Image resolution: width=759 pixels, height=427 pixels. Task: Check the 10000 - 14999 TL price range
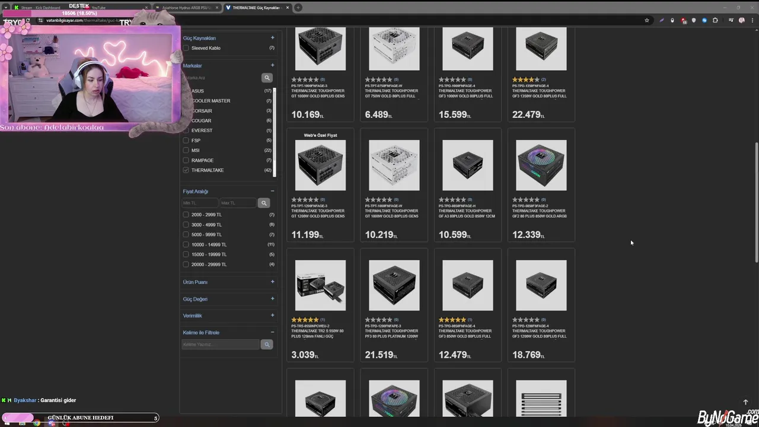(x=186, y=244)
